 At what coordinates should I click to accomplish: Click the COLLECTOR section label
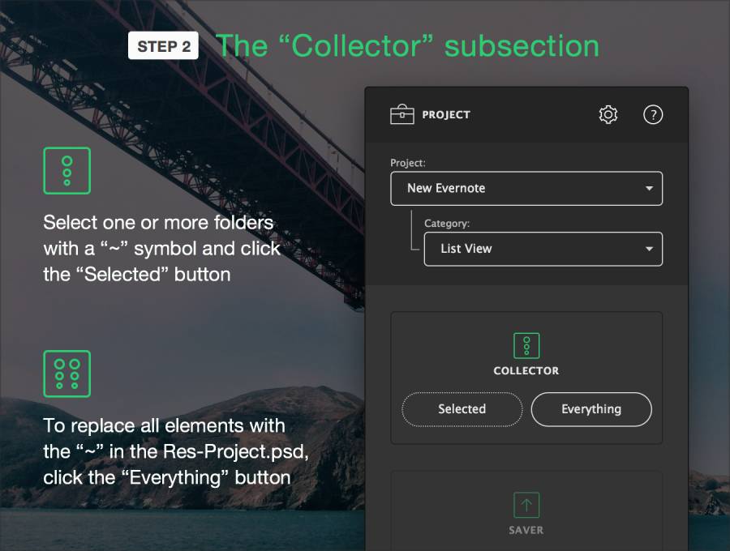pyautogui.click(x=526, y=370)
